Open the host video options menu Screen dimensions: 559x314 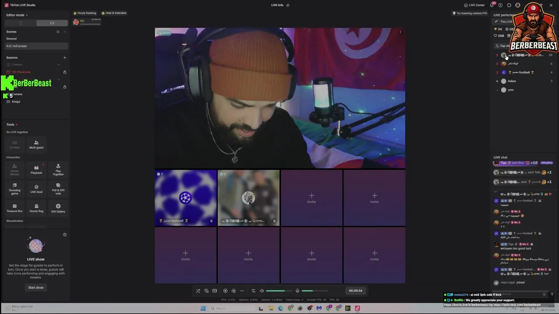[x=400, y=32]
